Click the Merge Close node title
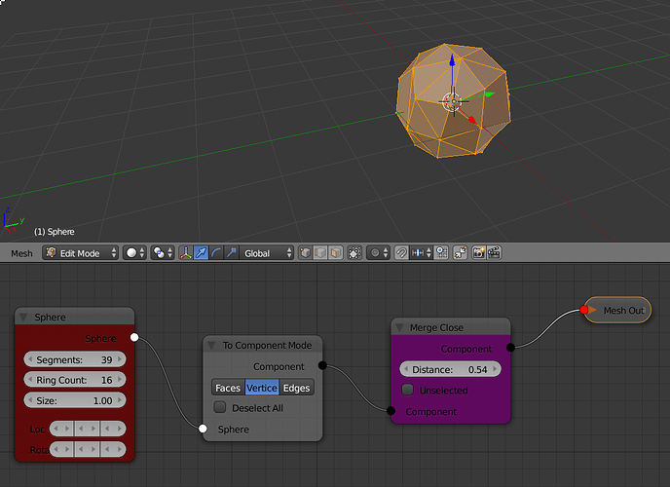Image resolution: width=670 pixels, height=487 pixels. point(436,327)
